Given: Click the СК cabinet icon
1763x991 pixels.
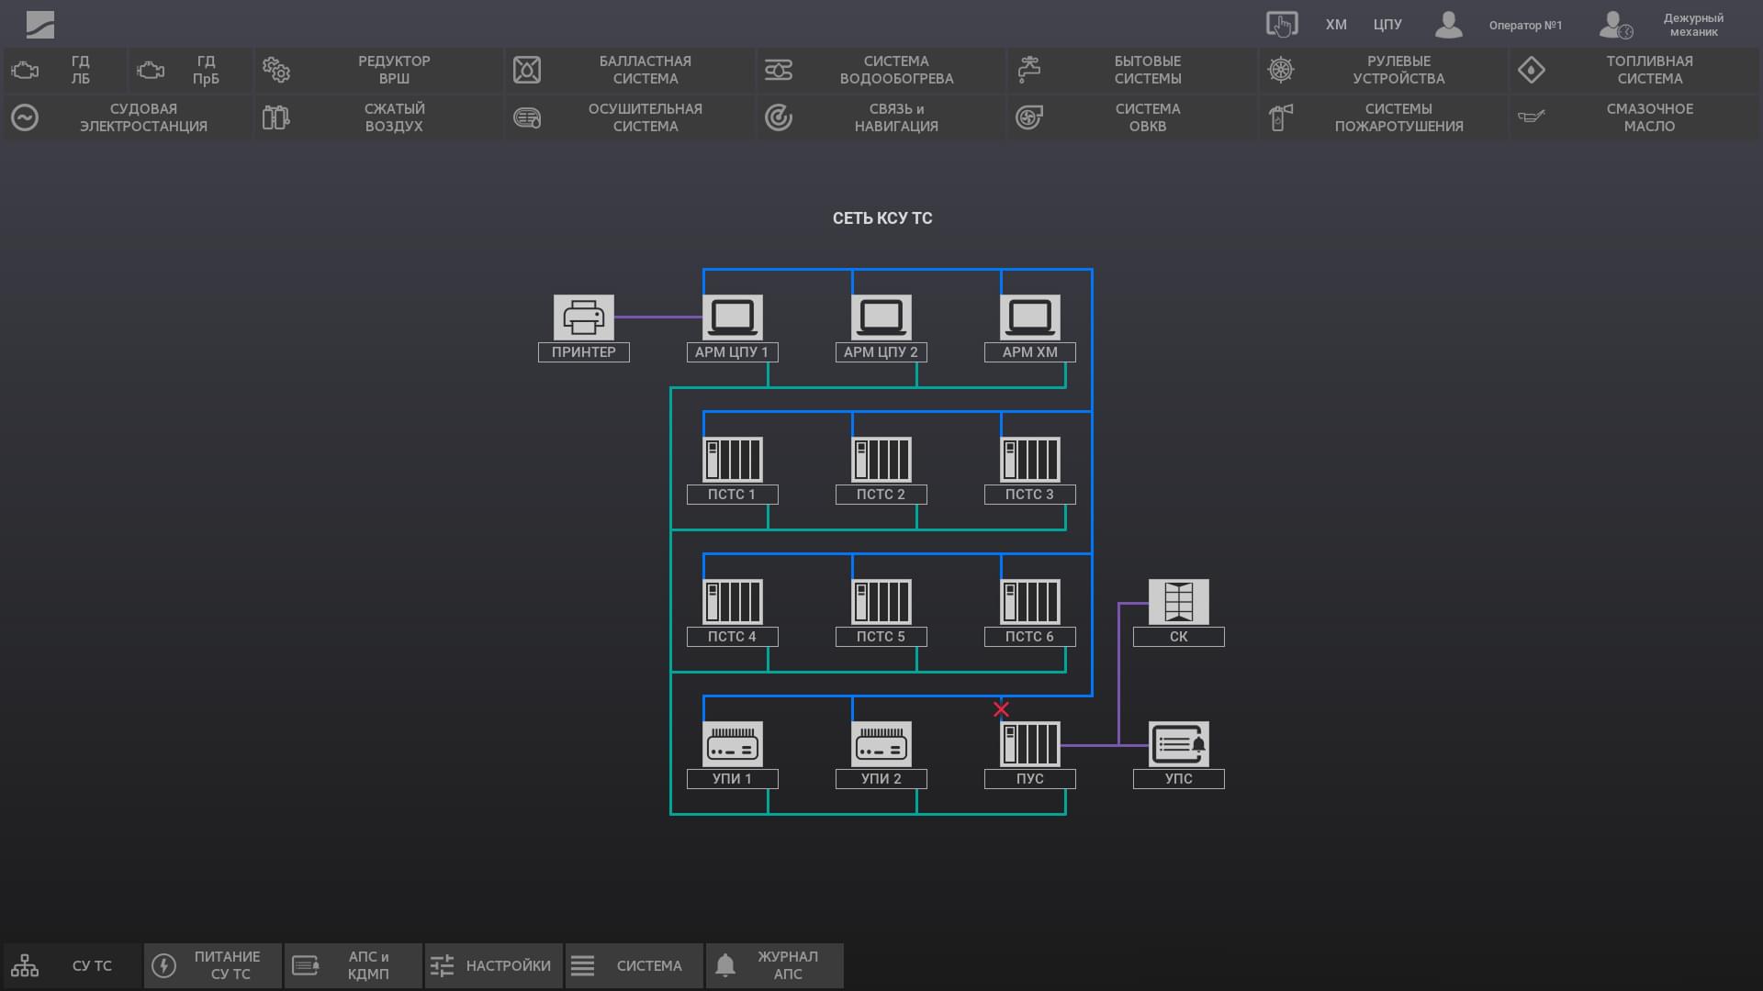Looking at the screenshot, I should (x=1178, y=602).
